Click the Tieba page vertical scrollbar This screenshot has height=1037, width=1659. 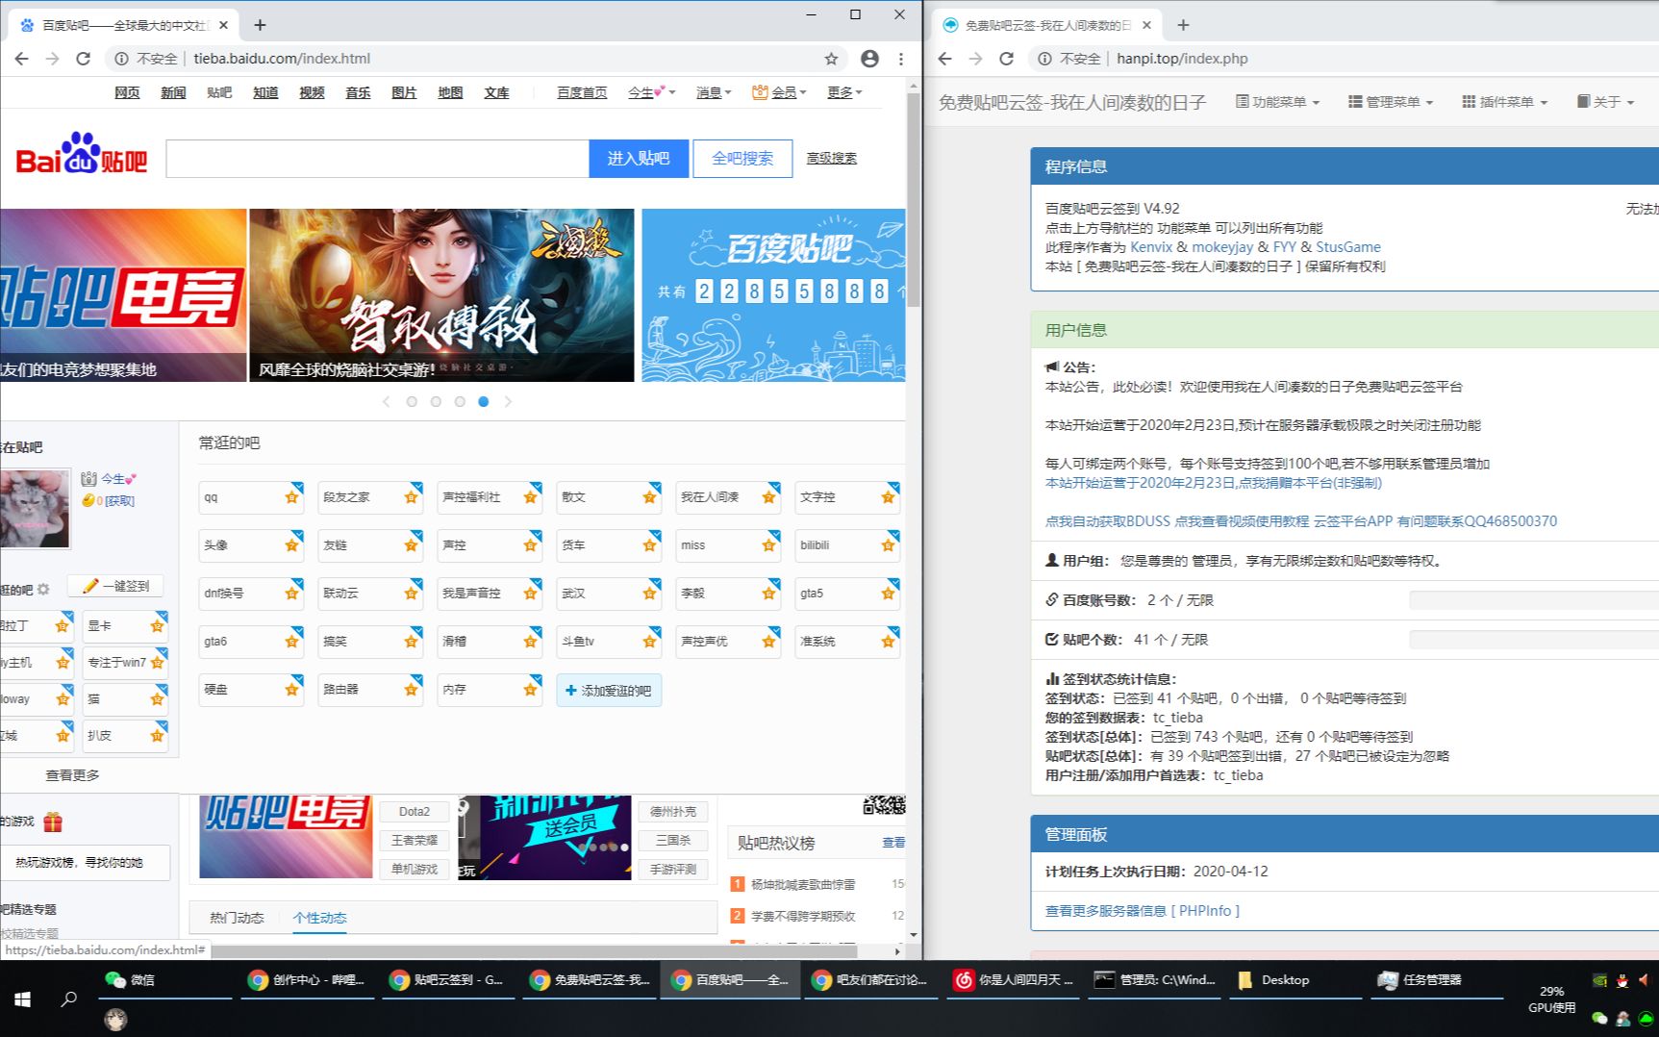914,200
